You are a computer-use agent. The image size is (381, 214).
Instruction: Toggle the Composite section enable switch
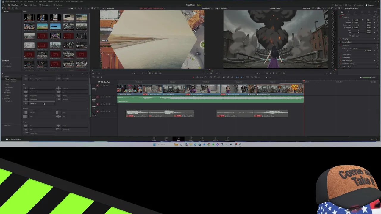(x=341, y=45)
